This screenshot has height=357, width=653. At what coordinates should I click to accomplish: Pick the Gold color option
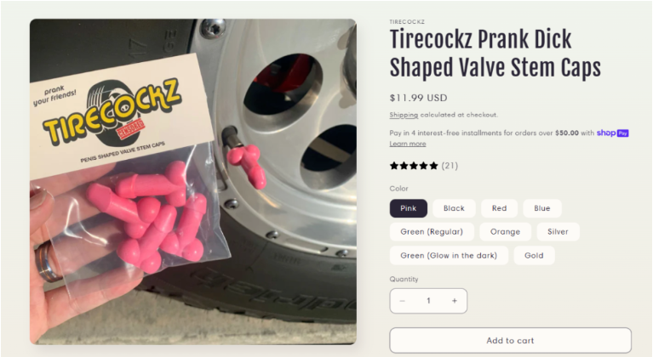pyautogui.click(x=534, y=256)
